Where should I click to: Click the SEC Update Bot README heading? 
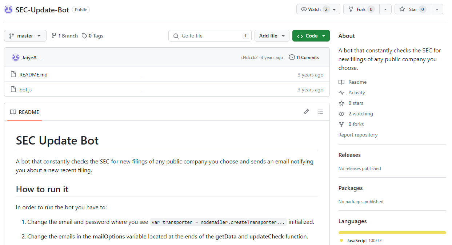(x=57, y=141)
